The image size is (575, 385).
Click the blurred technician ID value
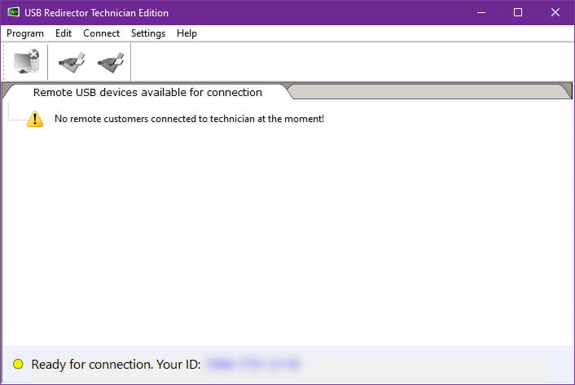tap(253, 364)
